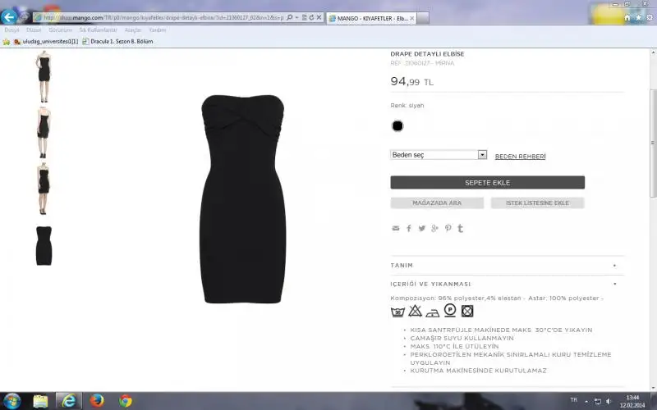Open the Görünüm menu
The height and width of the screenshot is (410, 657).
60,30
